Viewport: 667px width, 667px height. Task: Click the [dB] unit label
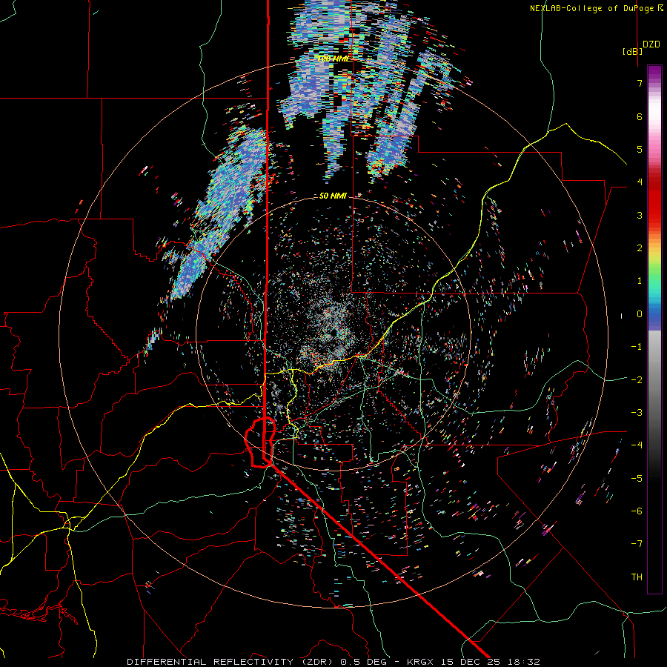(633, 51)
